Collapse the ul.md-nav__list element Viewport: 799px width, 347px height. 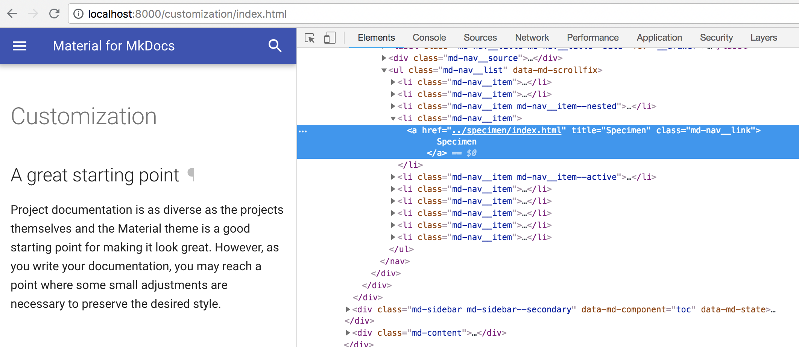(383, 70)
